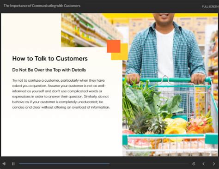Click the played portion of progress bar

tap(64, 163)
